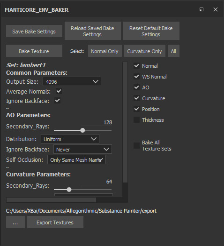Undock the MANTICORE_ENV_BAKER panel
This screenshot has height=246, width=224.
coord(202,9)
